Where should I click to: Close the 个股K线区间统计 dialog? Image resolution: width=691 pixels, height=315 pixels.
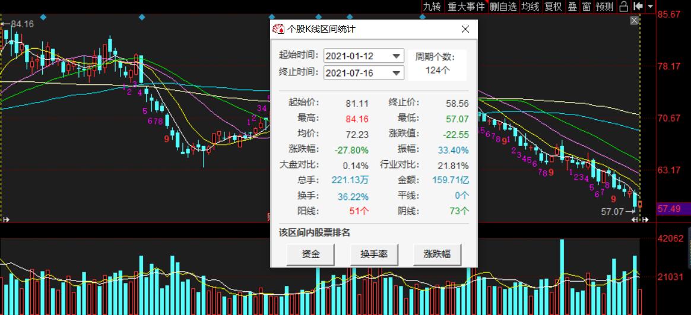465,29
